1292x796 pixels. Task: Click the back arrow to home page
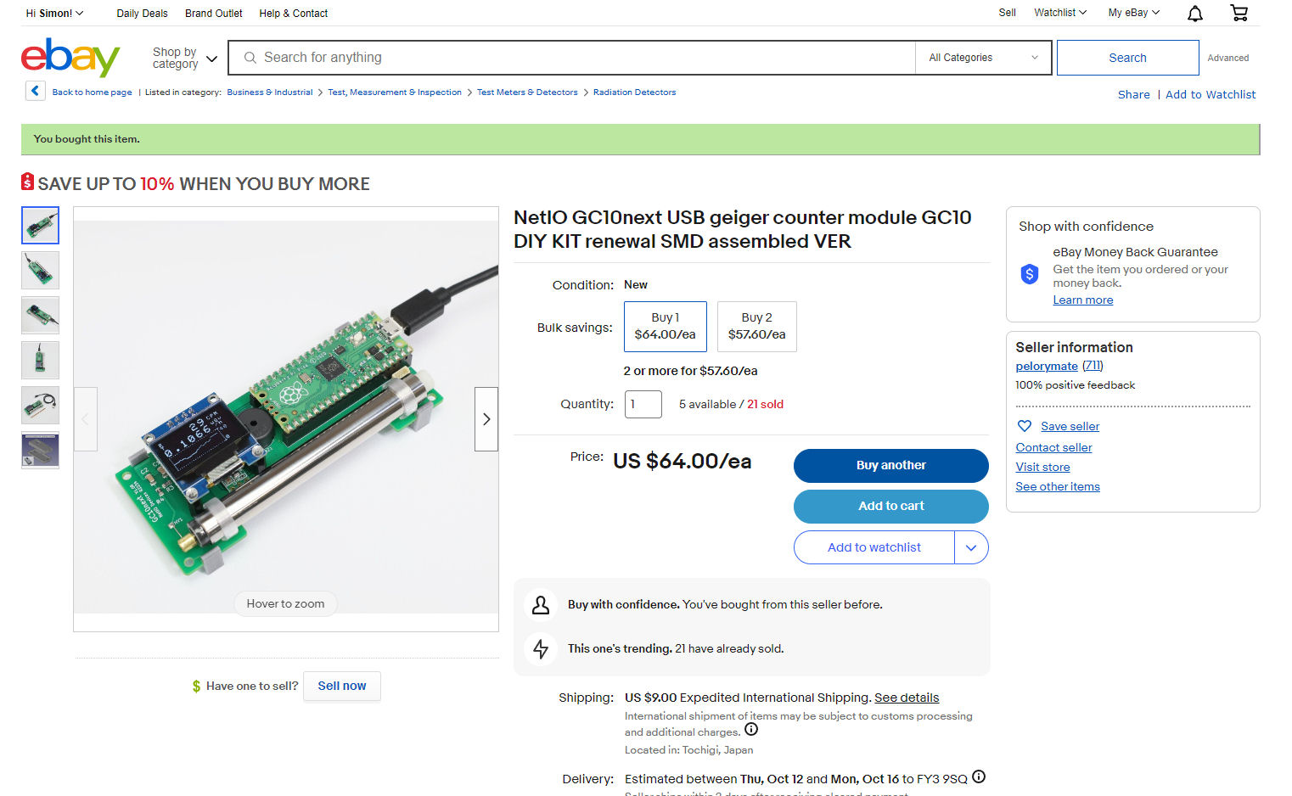[35, 91]
